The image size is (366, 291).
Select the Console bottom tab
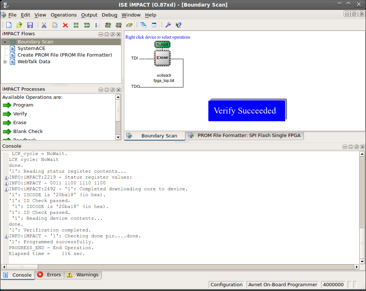tap(18, 275)
